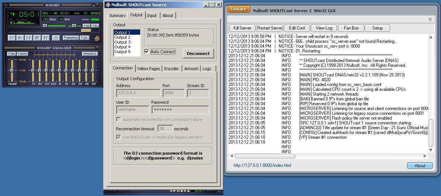Select Output 3 in the output list

click(x=123, y=42)
